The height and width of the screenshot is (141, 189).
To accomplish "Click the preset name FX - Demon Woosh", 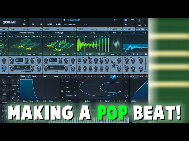I will click(x=74, y=20).
